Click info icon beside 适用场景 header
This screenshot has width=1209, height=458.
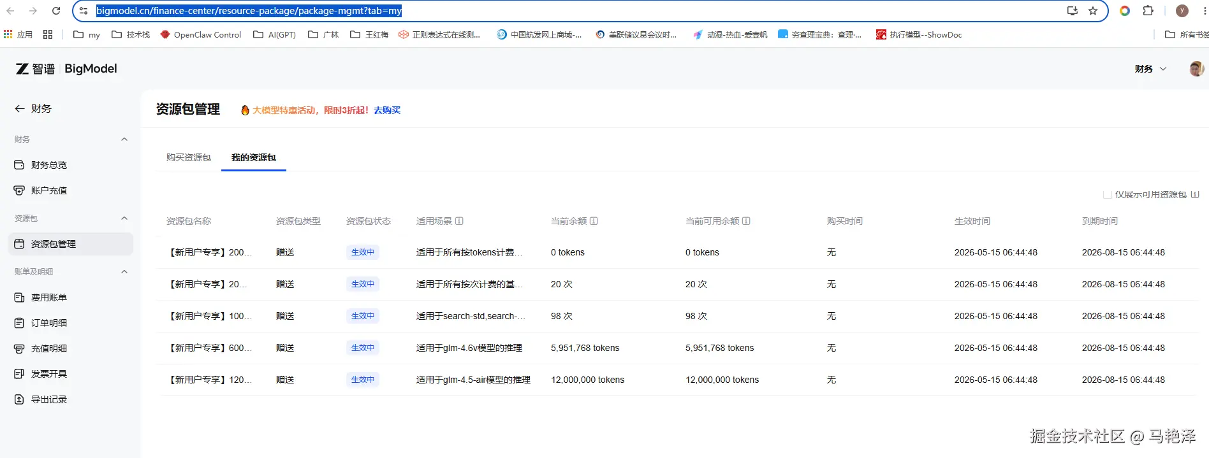[459, 221]
